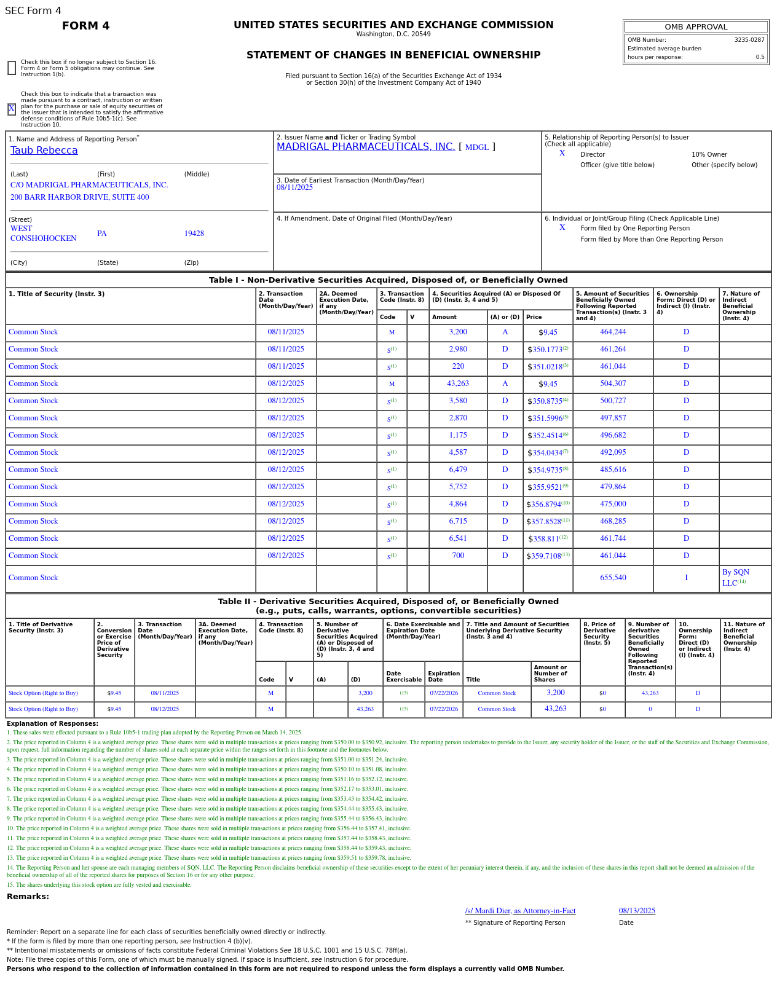The image size is (777, 987).
Task: Click the beneficially owned amount 479,864
Action: [x=613, y=487]
